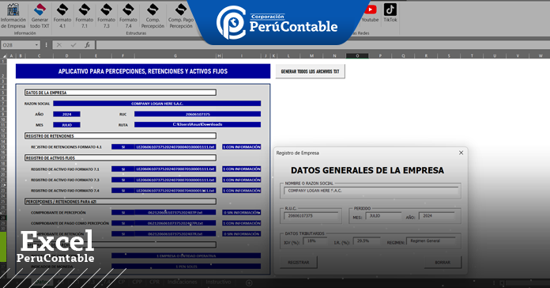Click the DATOS DE LA EMPRESA section header
Viewport: 550px width, 288px height.
point(120,93)
